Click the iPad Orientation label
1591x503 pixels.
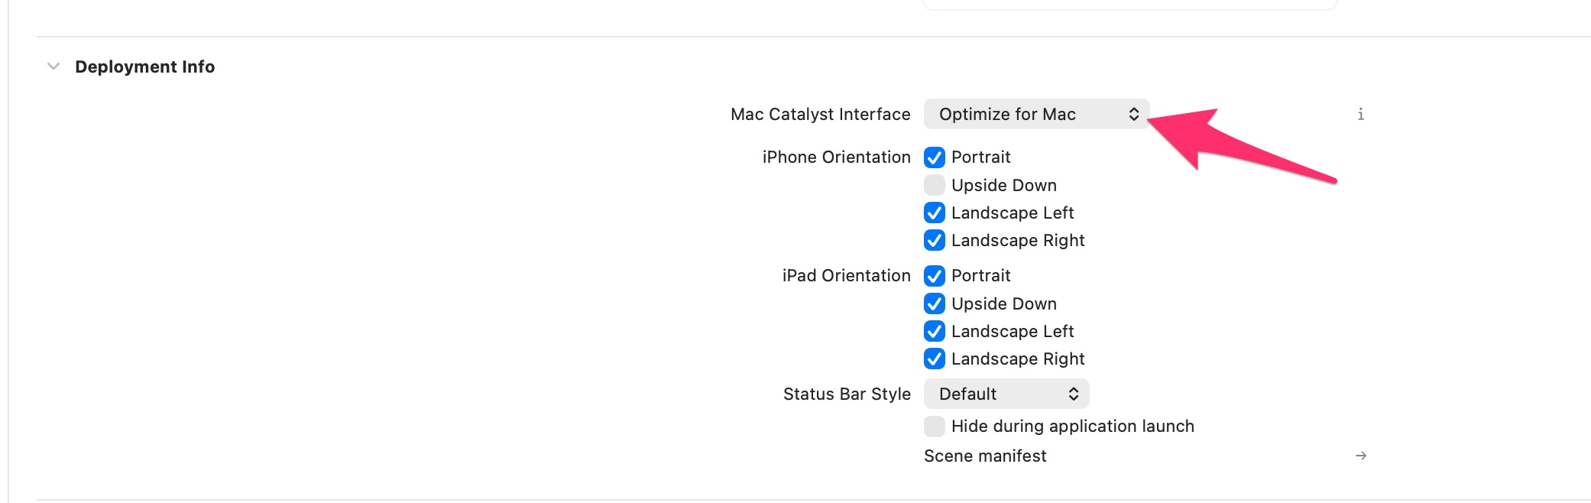pyautogui.click(x=846, y=275)
